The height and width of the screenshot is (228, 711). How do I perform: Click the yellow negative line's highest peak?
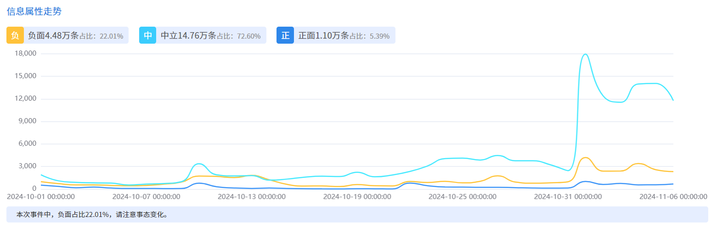(585, 158)
